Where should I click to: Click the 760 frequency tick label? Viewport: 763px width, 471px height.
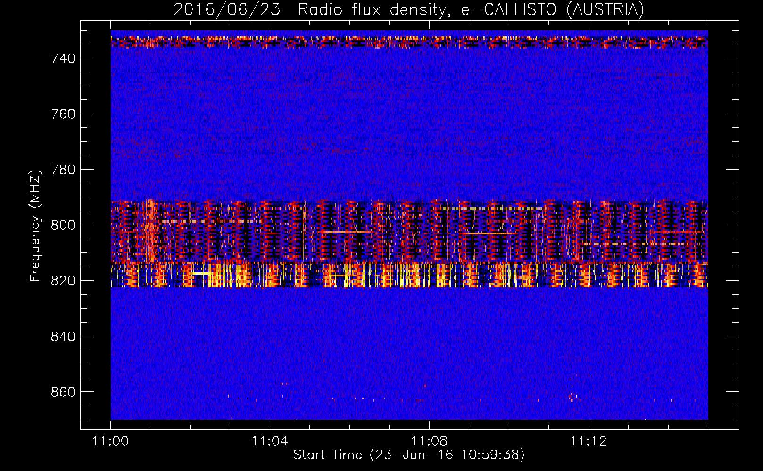point(63,114)
